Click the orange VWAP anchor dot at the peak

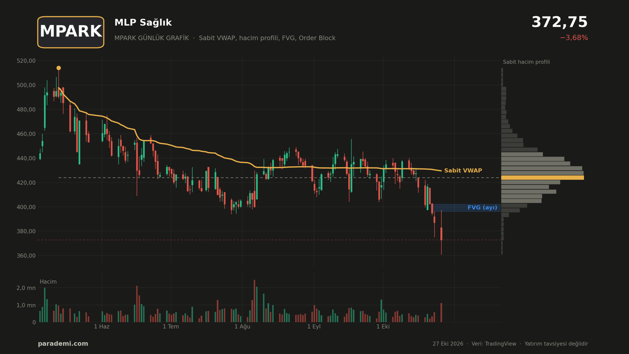[x=59, y=68]
